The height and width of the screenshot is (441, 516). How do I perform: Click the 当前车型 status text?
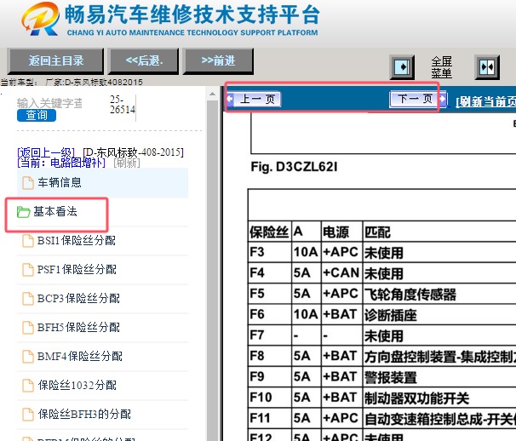coord(72,82)
